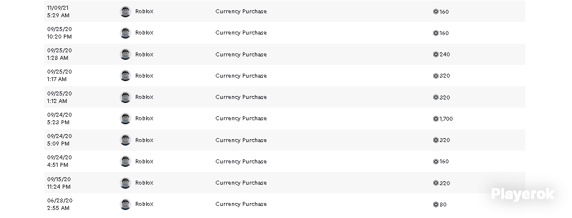Click the Roblox avatar in the 11/09/21 row
This screenshot has width=572, height=218.
pos(125,12)
